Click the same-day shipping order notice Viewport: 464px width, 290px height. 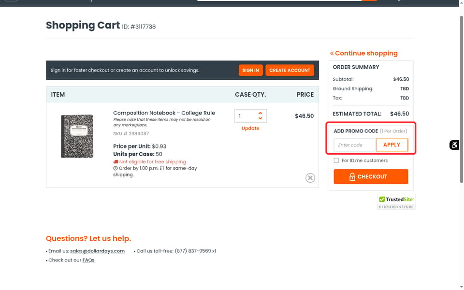(x=155, y=171)
